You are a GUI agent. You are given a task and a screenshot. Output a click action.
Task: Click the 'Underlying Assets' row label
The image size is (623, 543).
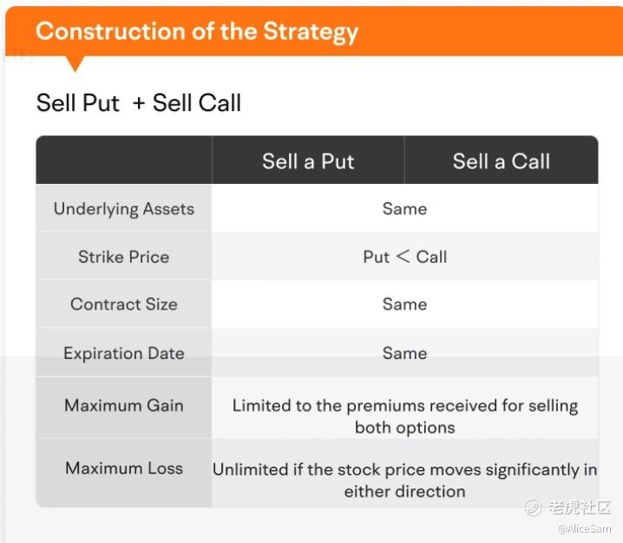point(124,209)
